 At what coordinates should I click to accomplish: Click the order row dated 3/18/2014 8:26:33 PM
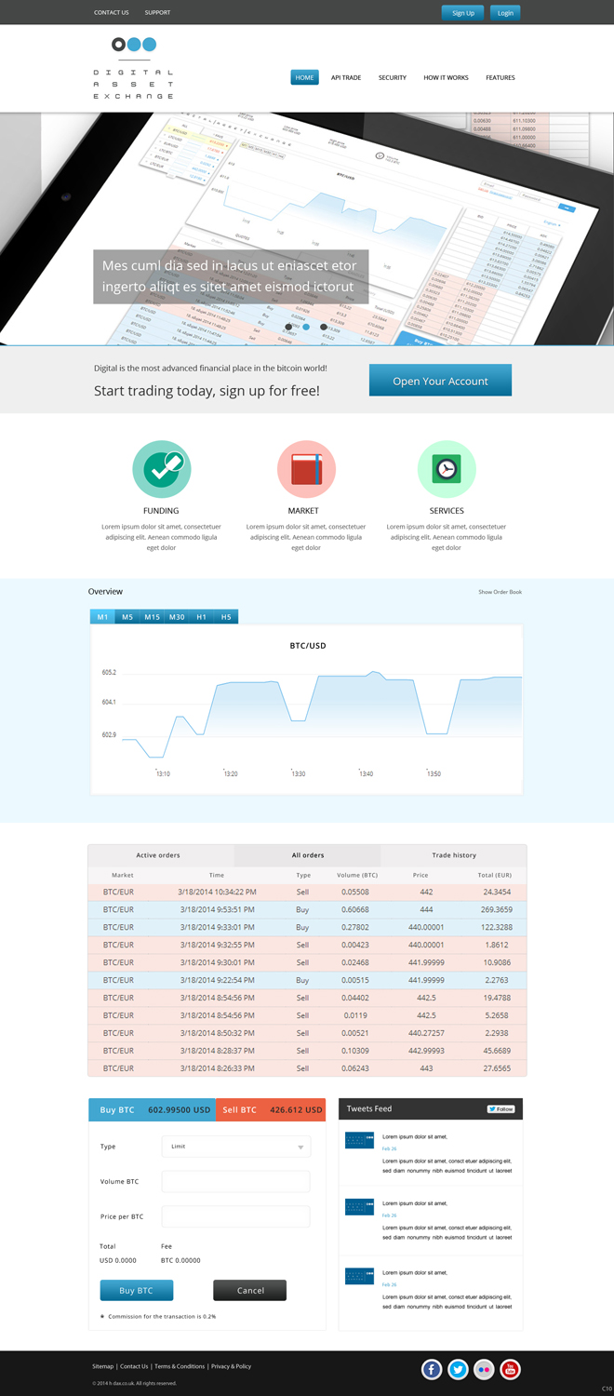click(307, 1068)
